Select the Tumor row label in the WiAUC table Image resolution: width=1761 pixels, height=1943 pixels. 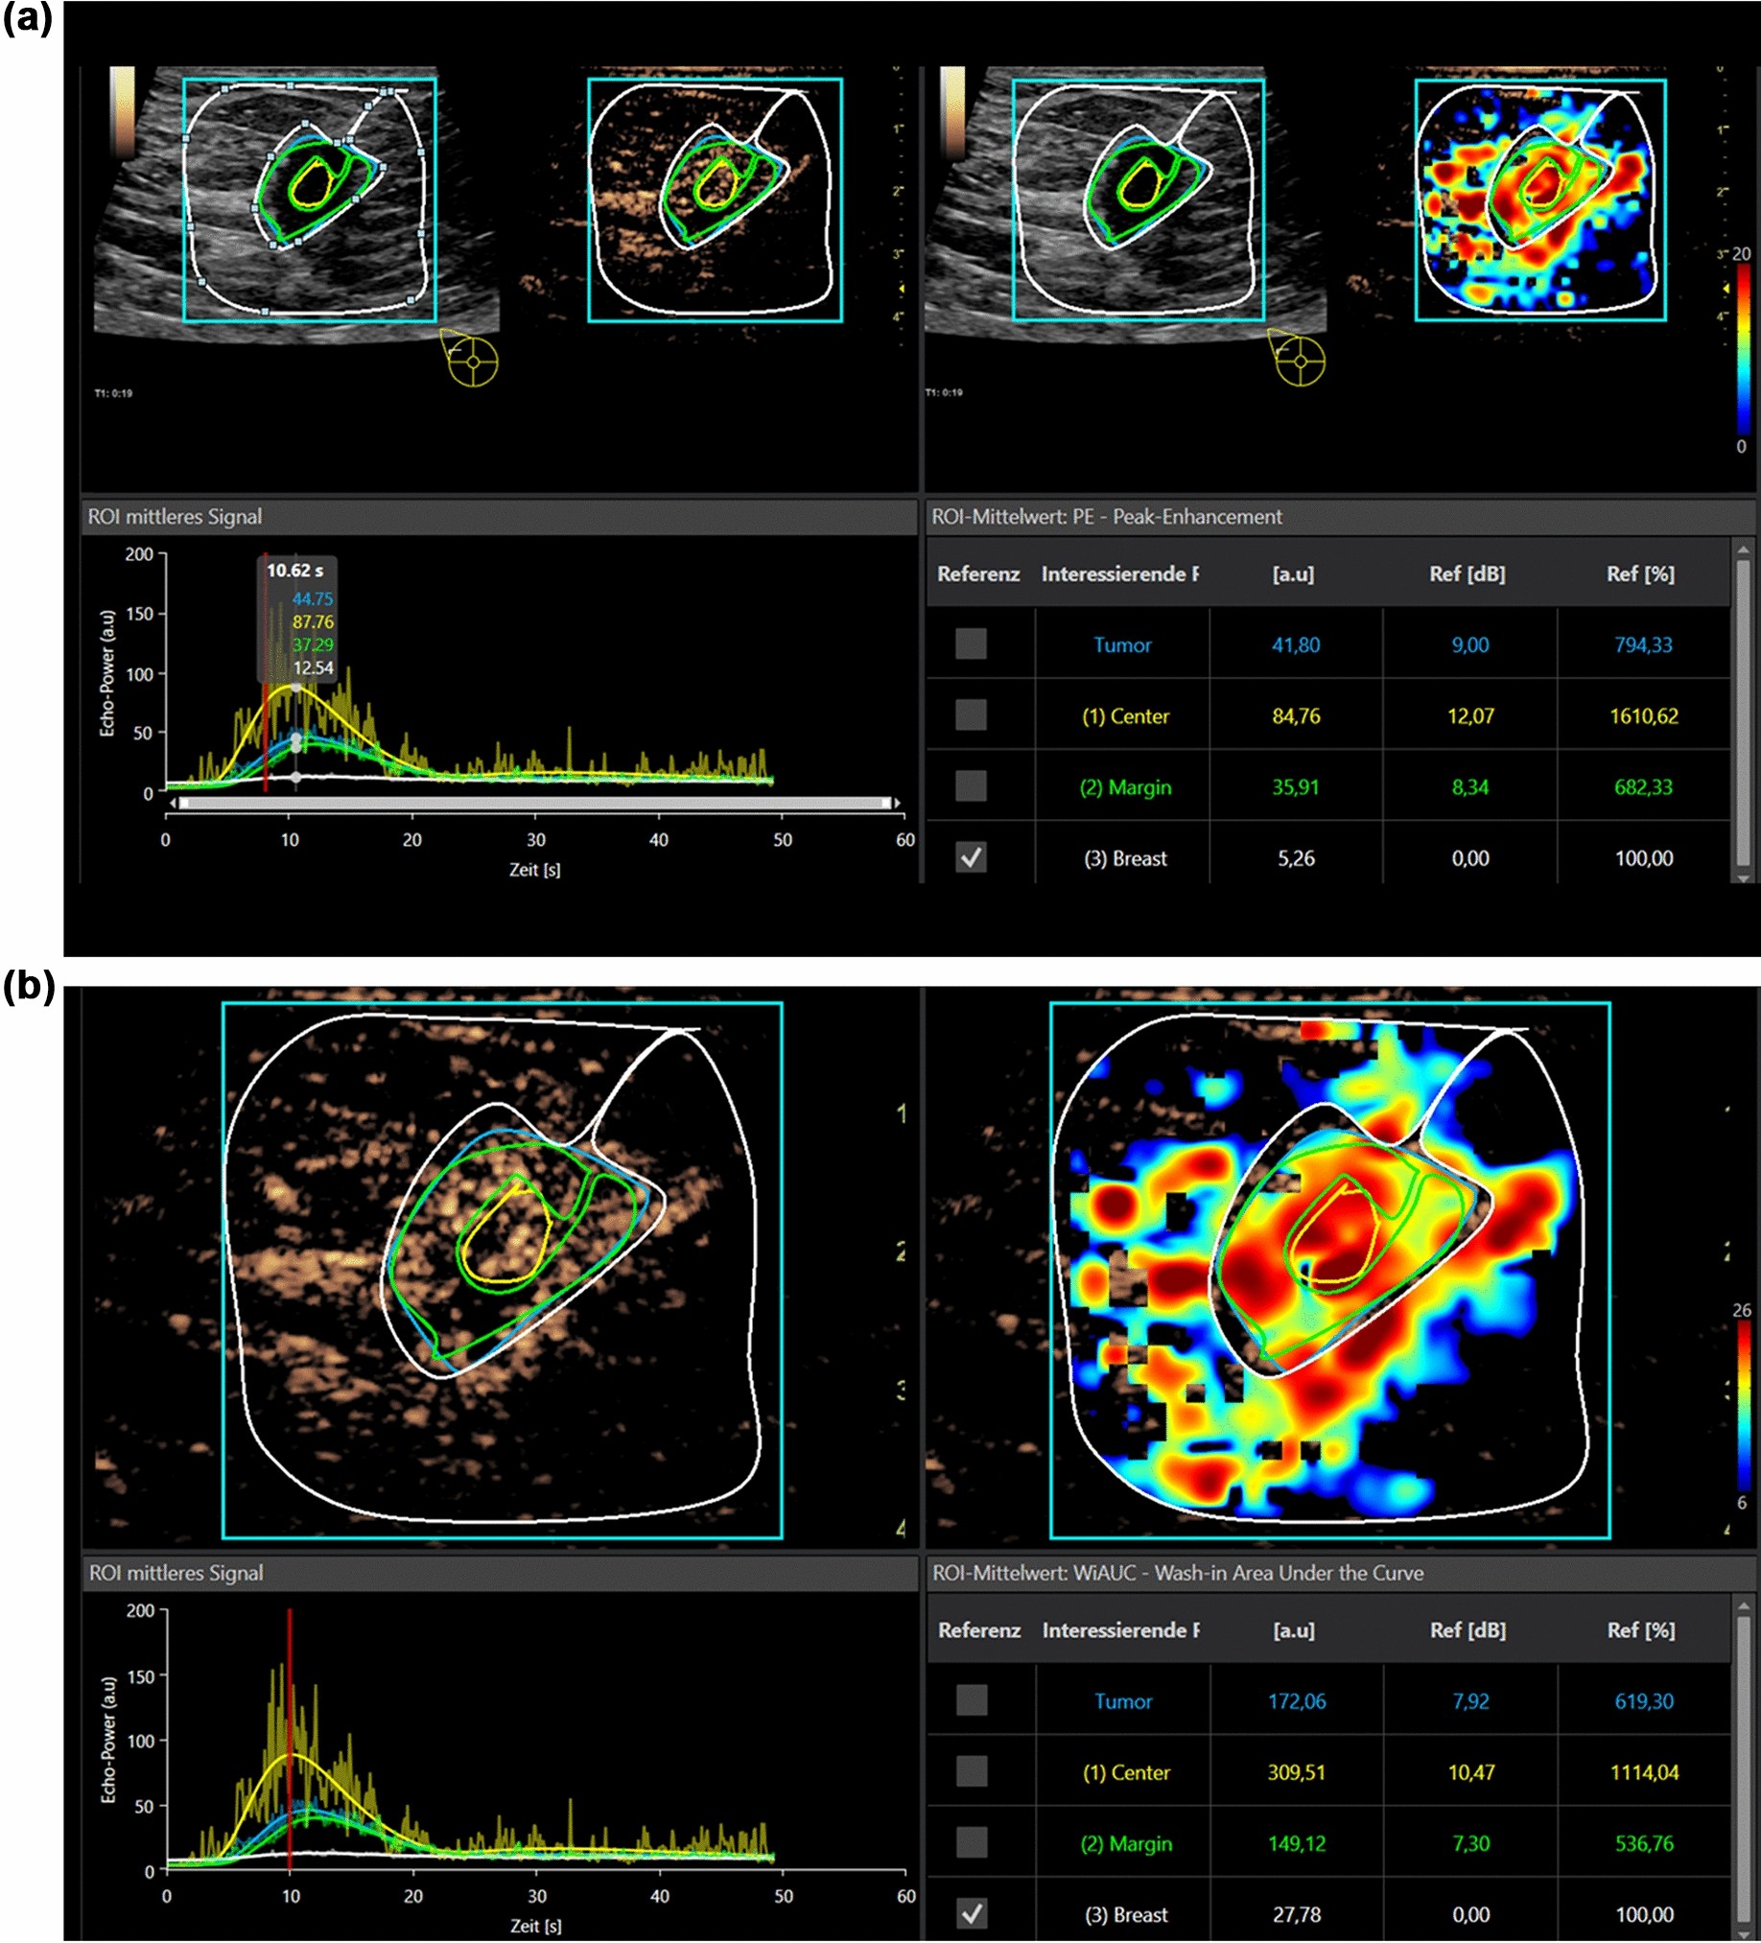coord(1123,1701)
